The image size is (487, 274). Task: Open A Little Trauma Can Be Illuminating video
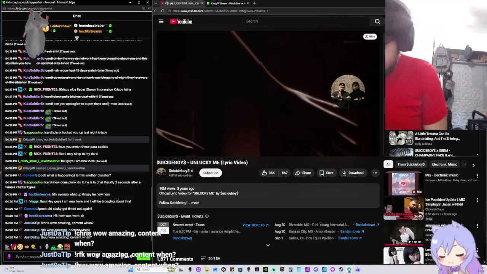[x=434, y=138]
